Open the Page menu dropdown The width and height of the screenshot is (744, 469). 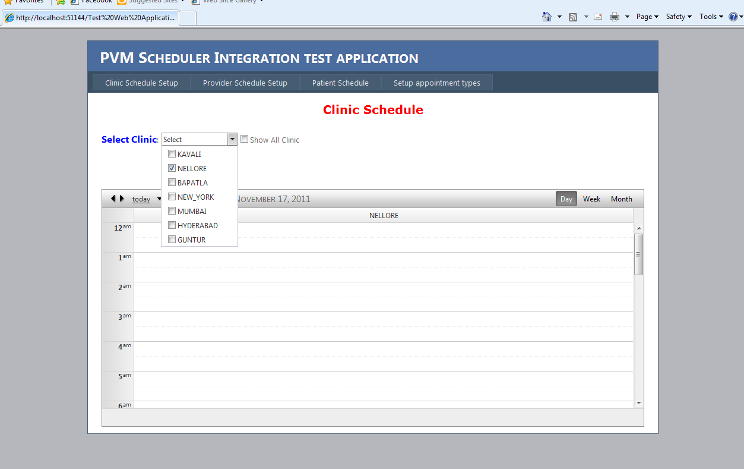click(x=647, y=17)
